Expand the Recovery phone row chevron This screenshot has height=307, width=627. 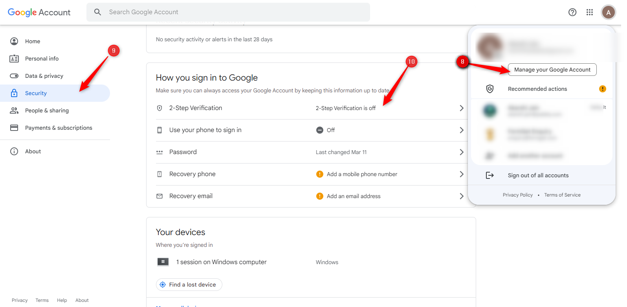pos(462,174)
